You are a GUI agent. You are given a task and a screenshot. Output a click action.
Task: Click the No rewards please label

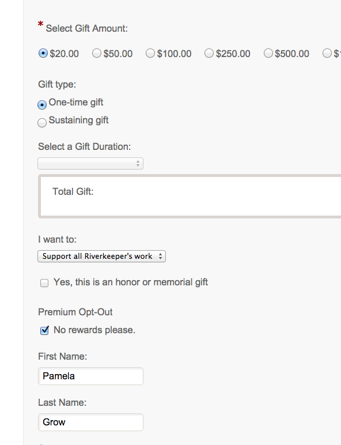pos(94,330)
